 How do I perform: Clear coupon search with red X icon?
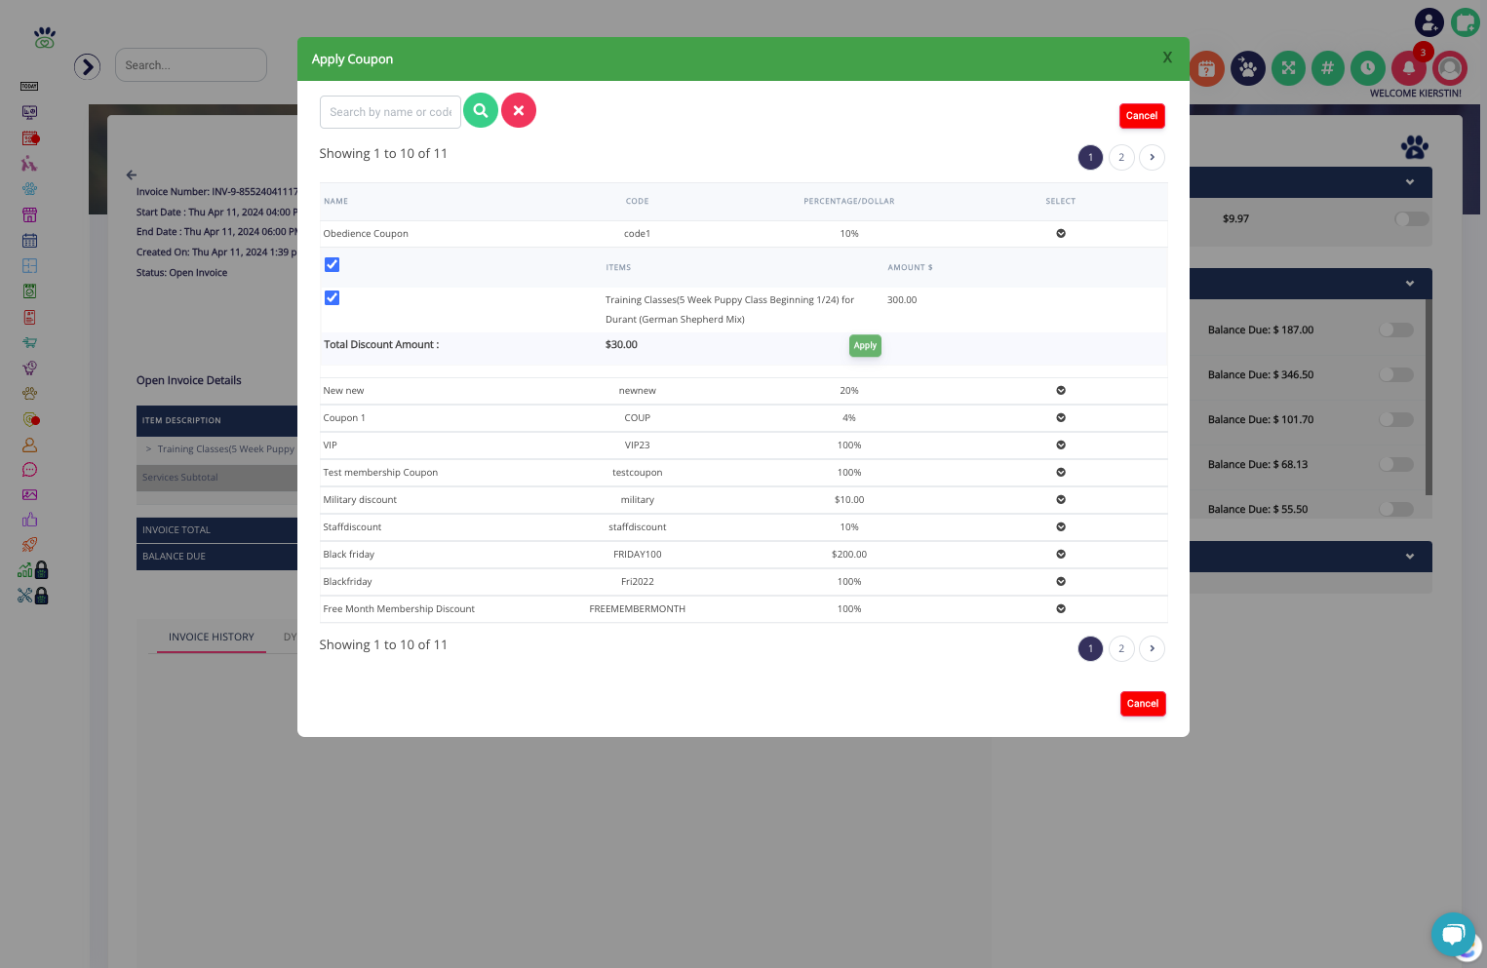pyautogui.click(x=519, y=110)
